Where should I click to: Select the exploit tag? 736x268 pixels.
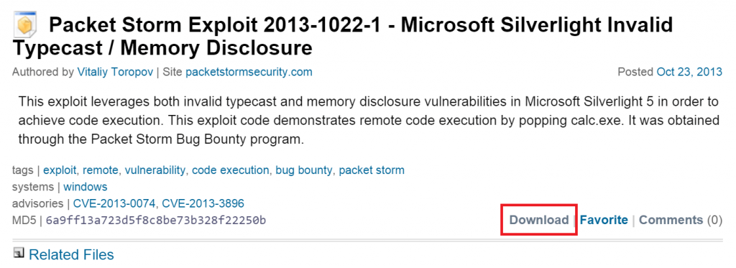pos(60,170)
